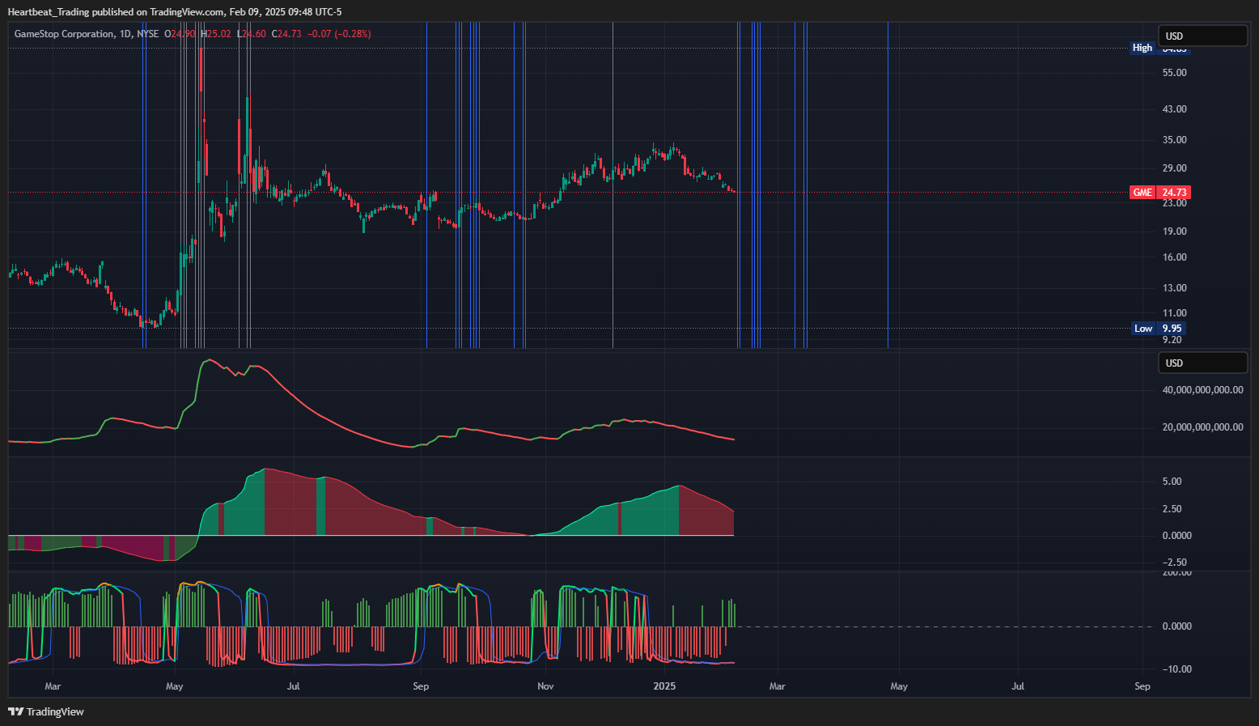Click the header publication text by Heartbeat_Trading
Viewport: 1259px width, 726px height.
click(175, 11)
